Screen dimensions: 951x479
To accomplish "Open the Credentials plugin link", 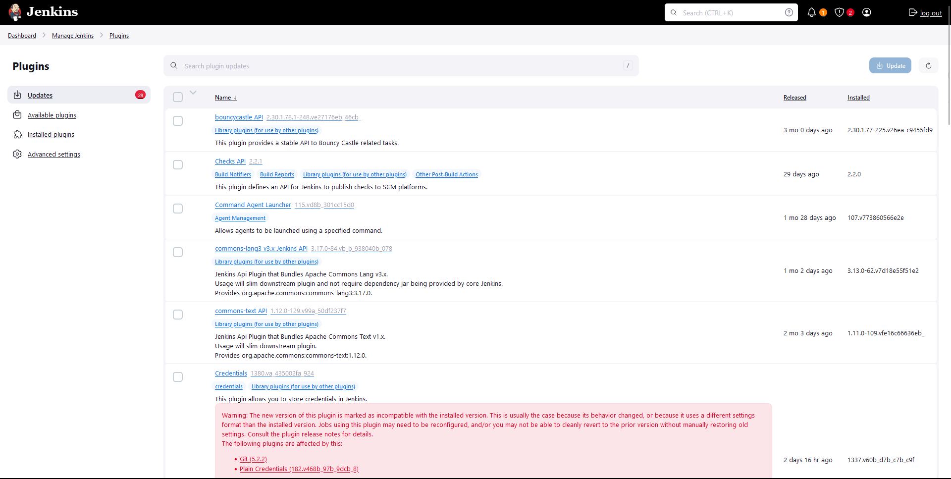I will 231,373.
